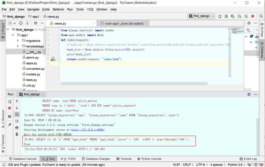Toggle the Structure side tool tab
Image resolution: width=265 pixels, height=167 pixels.
tap(3, 119)
